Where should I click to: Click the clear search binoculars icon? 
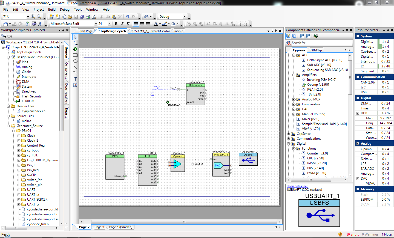[288, 43]
